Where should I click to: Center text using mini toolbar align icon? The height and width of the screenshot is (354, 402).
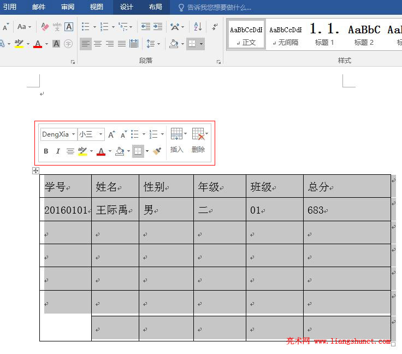(x=70, y=151)
